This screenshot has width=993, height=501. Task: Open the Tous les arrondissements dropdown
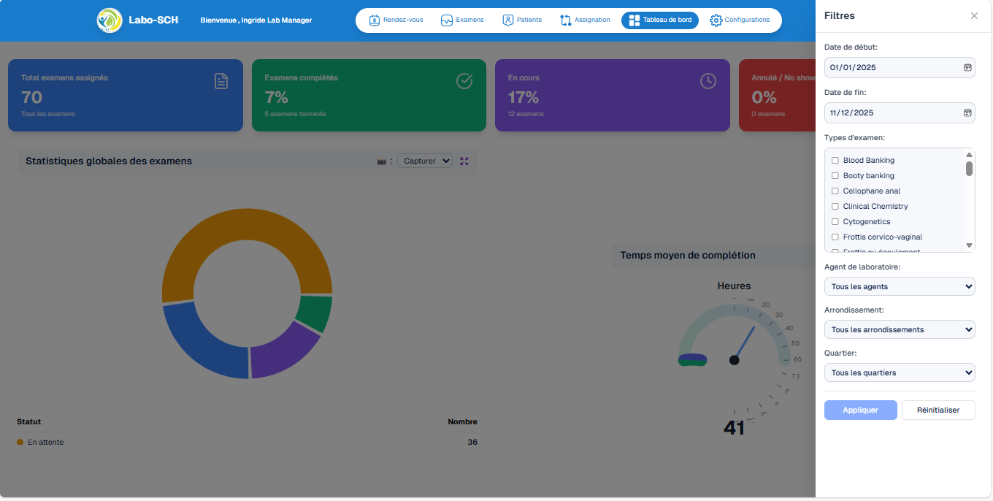[x=899, y=330]
